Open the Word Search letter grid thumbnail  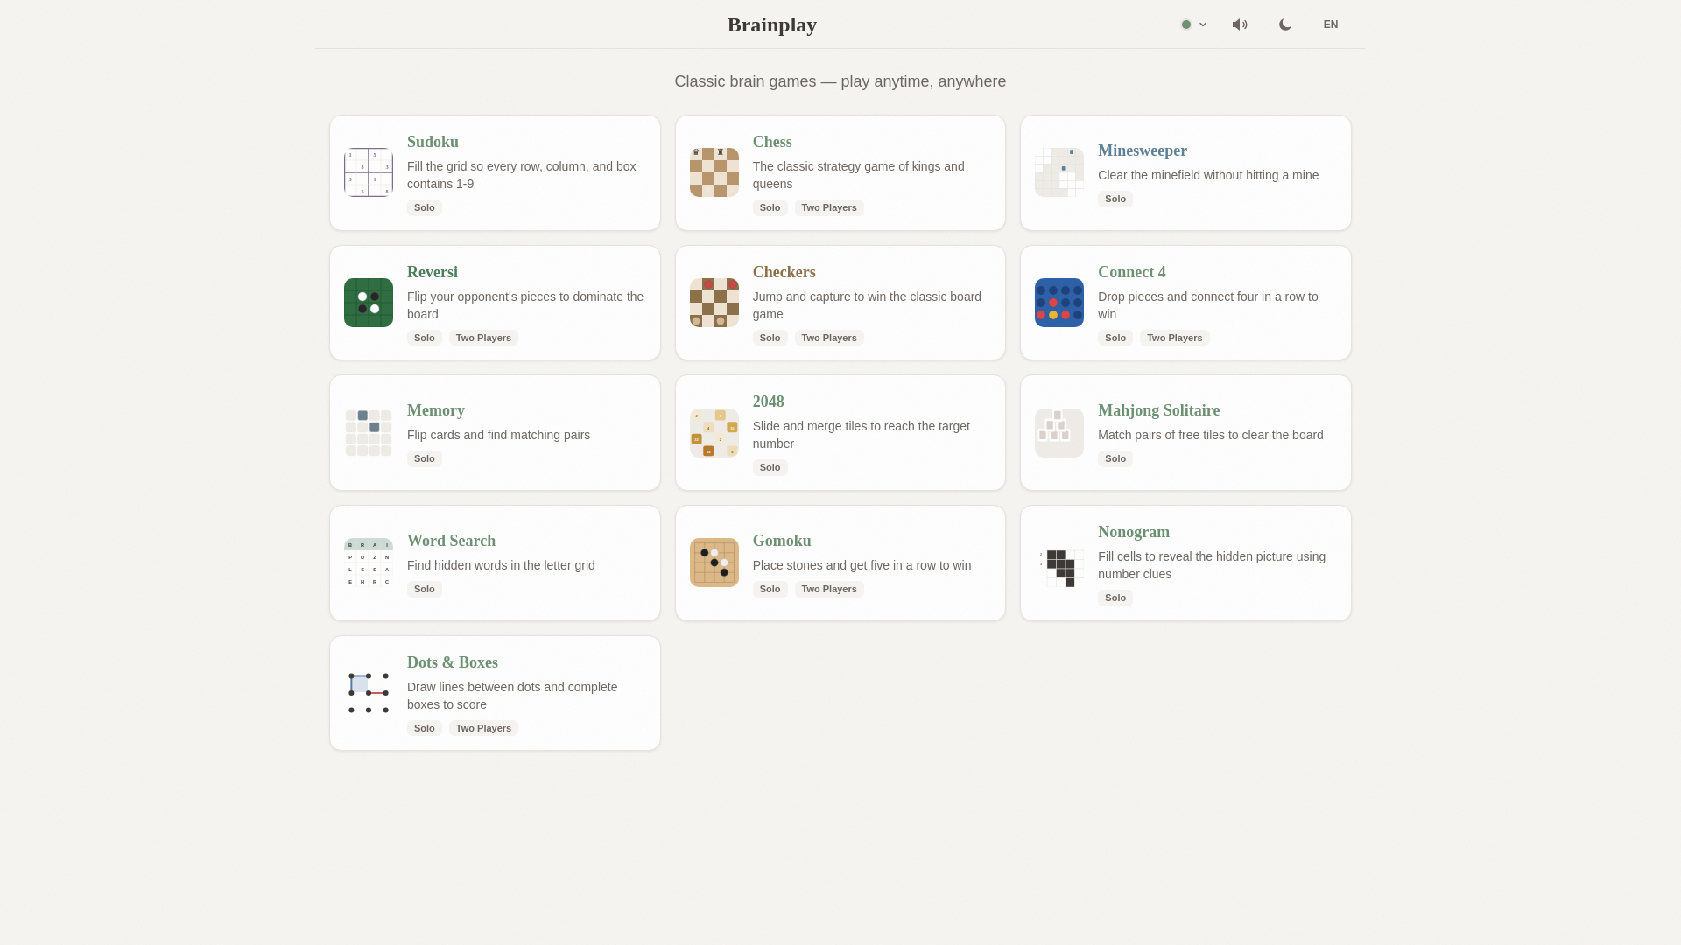tap(368, 563)
